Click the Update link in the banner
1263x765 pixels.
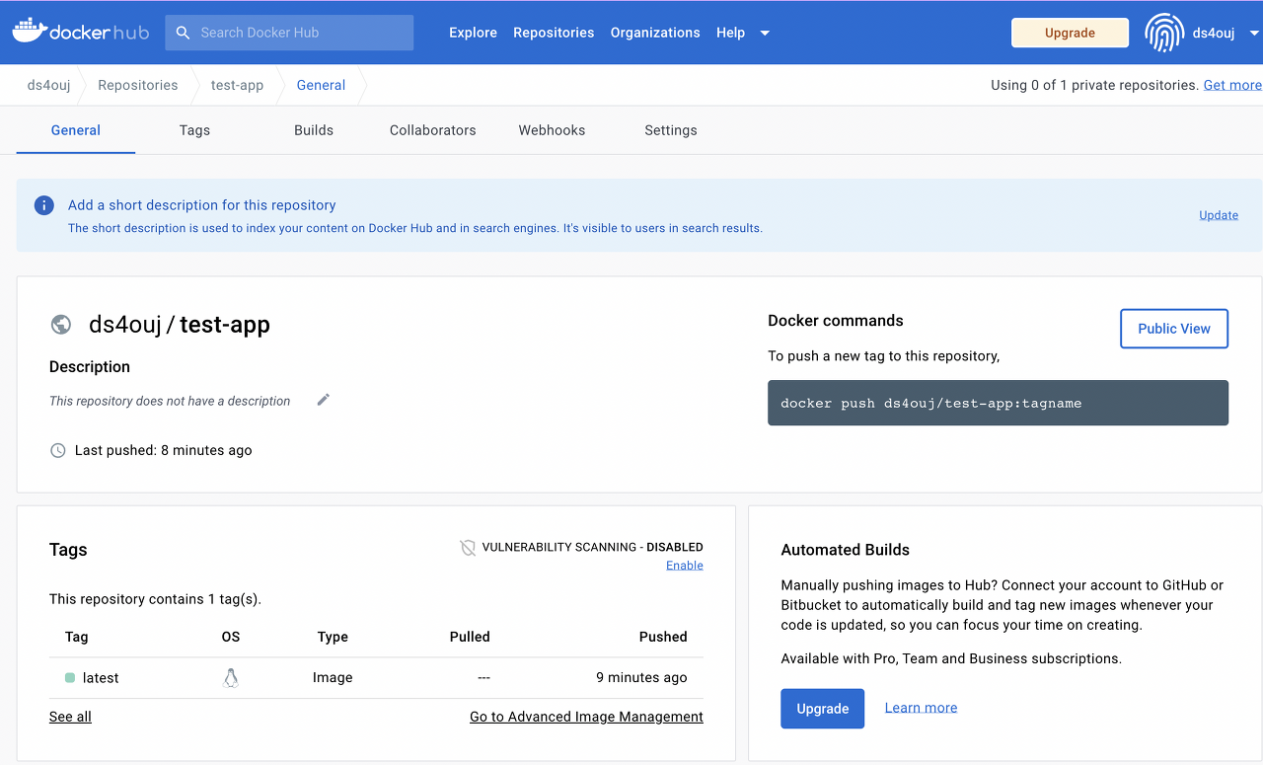click(1219, 215)
